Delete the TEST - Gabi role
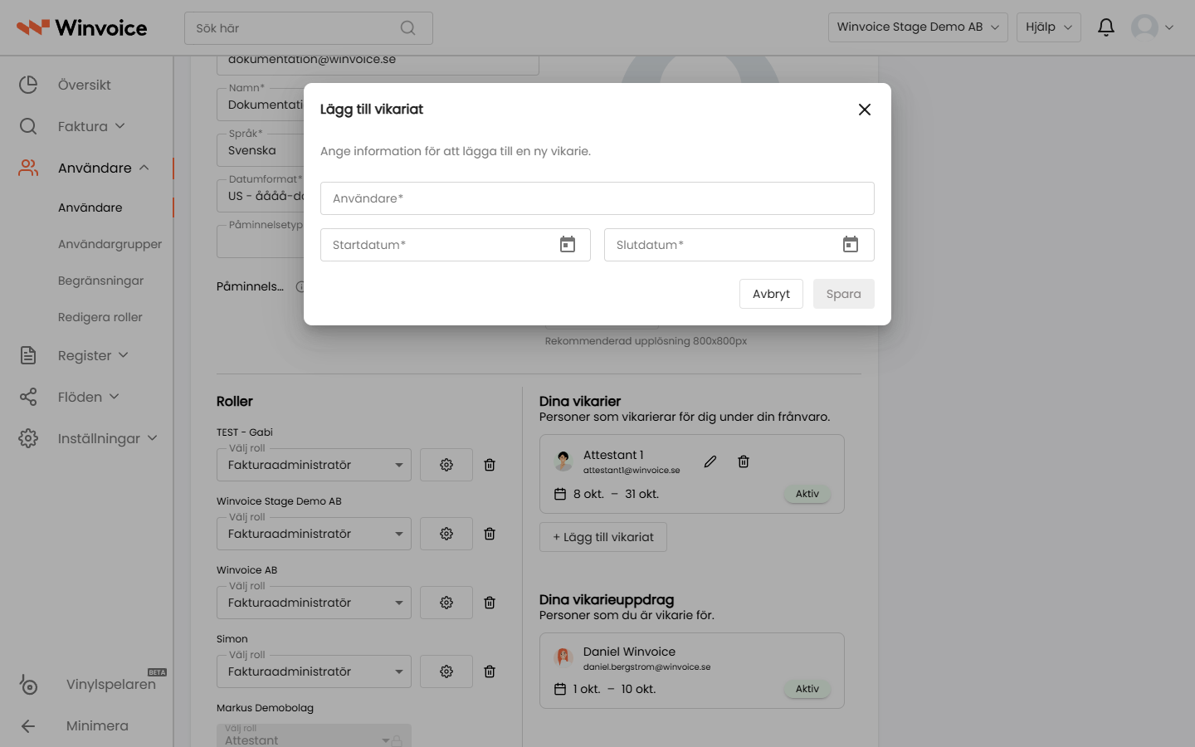Screen dimensions: 1195x747 [490, 465]
